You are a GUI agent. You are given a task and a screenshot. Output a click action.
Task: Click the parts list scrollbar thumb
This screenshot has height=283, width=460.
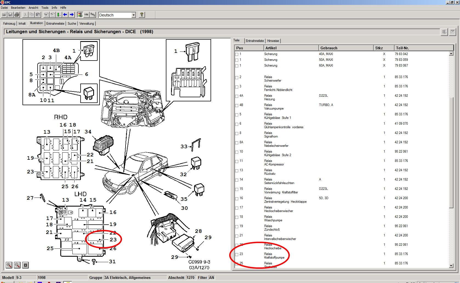click(x=451, y=152)
